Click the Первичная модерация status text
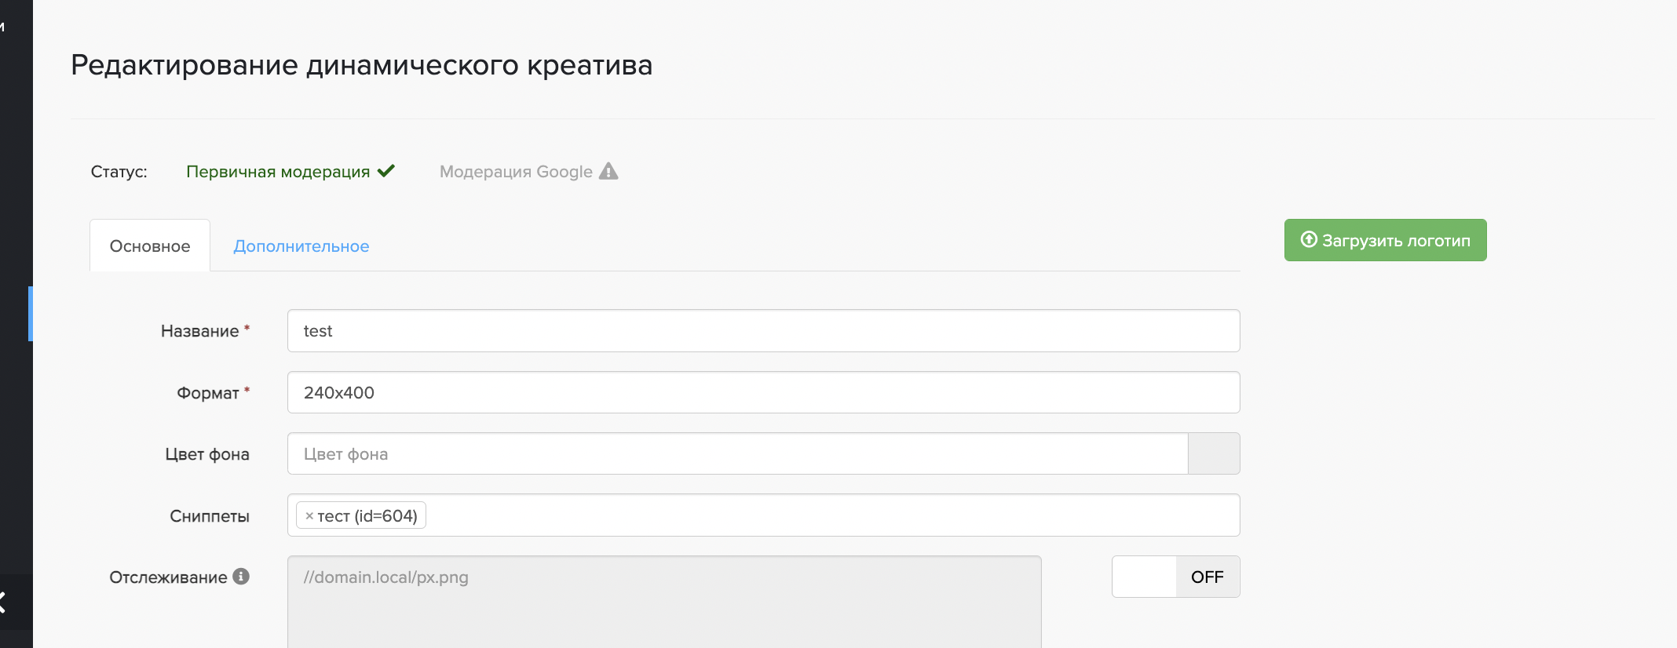The height and width of the screenshot is (648, 1677). 278,172
